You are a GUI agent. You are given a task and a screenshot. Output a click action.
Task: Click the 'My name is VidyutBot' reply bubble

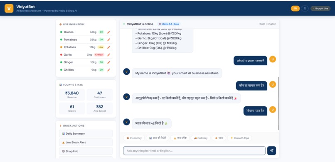pos(177,73)
